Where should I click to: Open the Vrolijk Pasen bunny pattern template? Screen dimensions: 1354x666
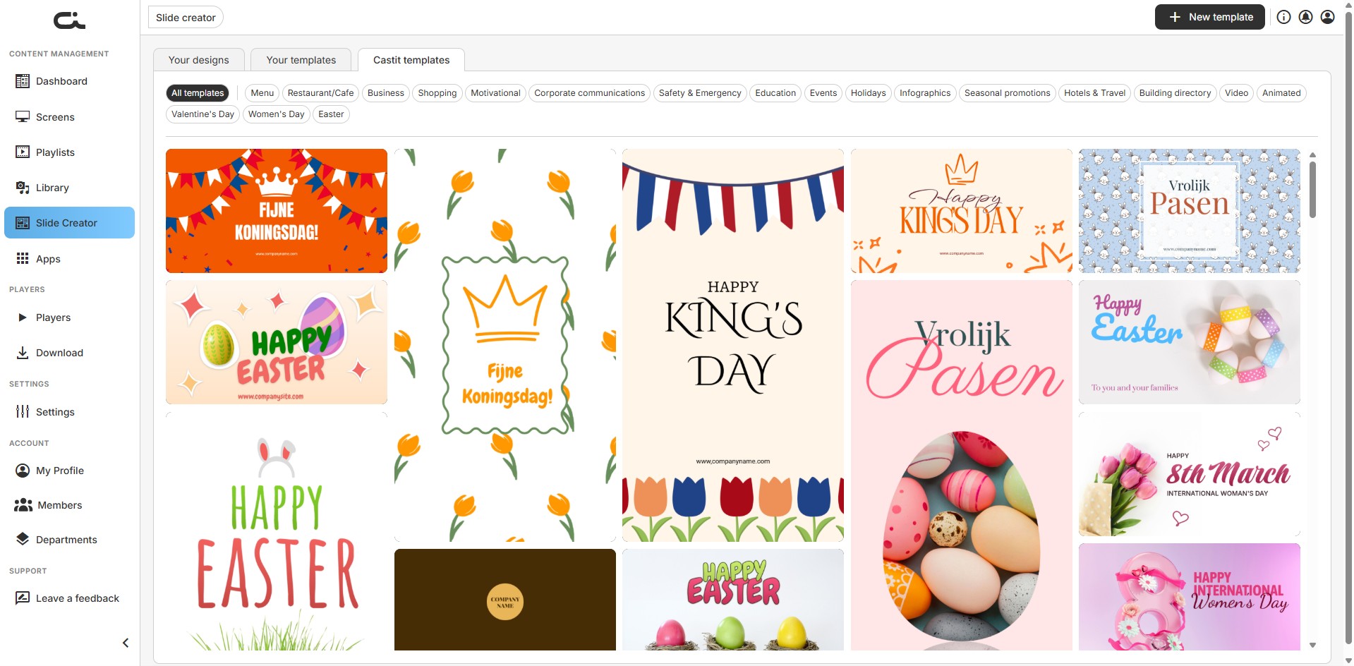pos(1190,211)
